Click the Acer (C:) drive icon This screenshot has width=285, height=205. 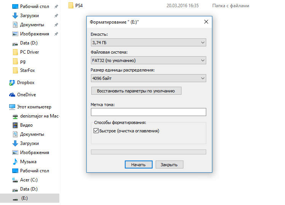click(x=15, y=180)
